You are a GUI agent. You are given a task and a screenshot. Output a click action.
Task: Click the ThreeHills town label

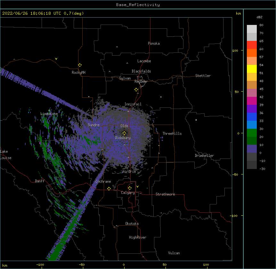(172, 134)
